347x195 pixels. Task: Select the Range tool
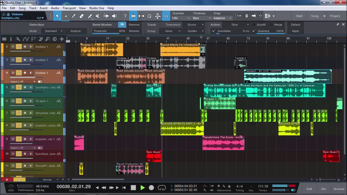(x=66, y=16)
